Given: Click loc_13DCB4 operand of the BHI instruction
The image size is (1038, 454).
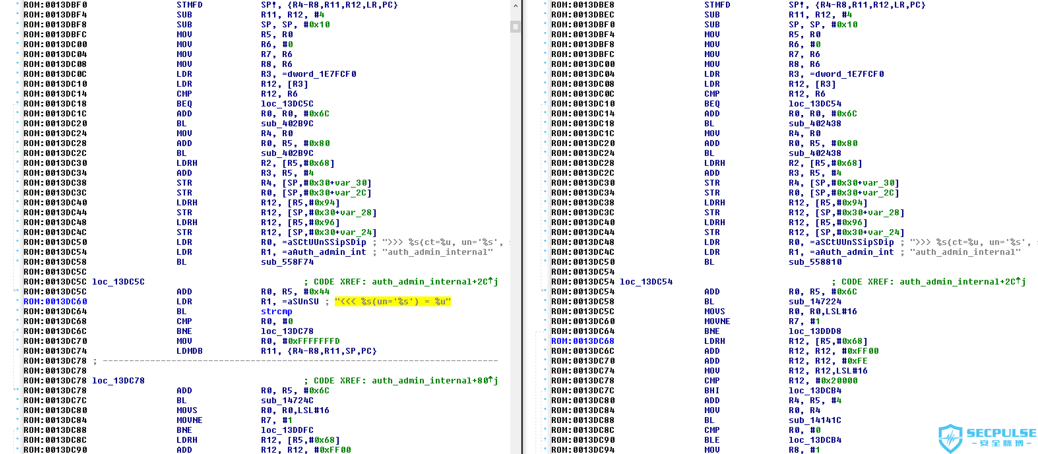Looking at the screenshot, I should [815, 390].
